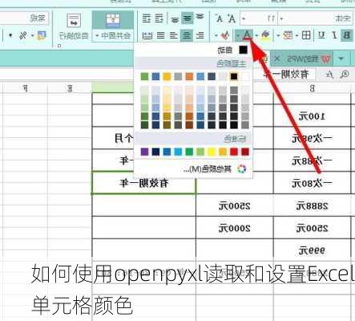The height and width of the screenshot is (321, 355).
Task: Open the 常规 number format box
Action: coord(24,18)
